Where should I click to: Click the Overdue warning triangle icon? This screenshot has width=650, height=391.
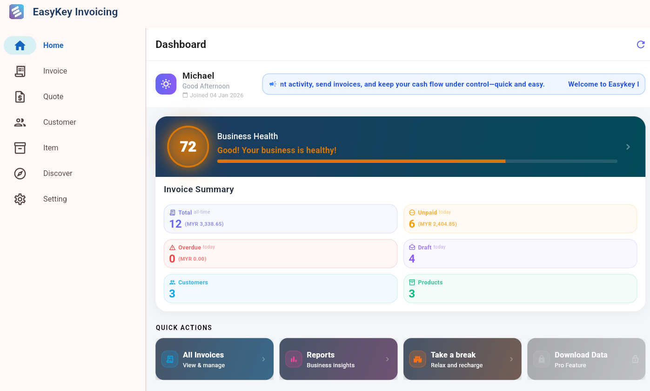(x=173, y=247)
